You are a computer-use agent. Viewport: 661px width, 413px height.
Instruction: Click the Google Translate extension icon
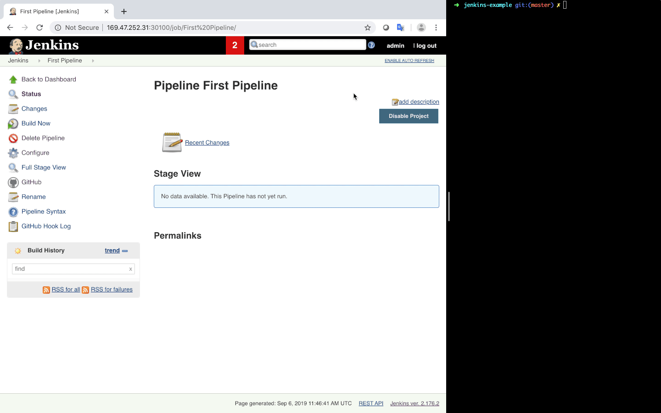(401, 28)
